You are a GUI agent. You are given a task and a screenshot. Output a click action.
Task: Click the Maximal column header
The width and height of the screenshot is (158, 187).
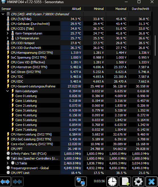(x=117, y=9)
